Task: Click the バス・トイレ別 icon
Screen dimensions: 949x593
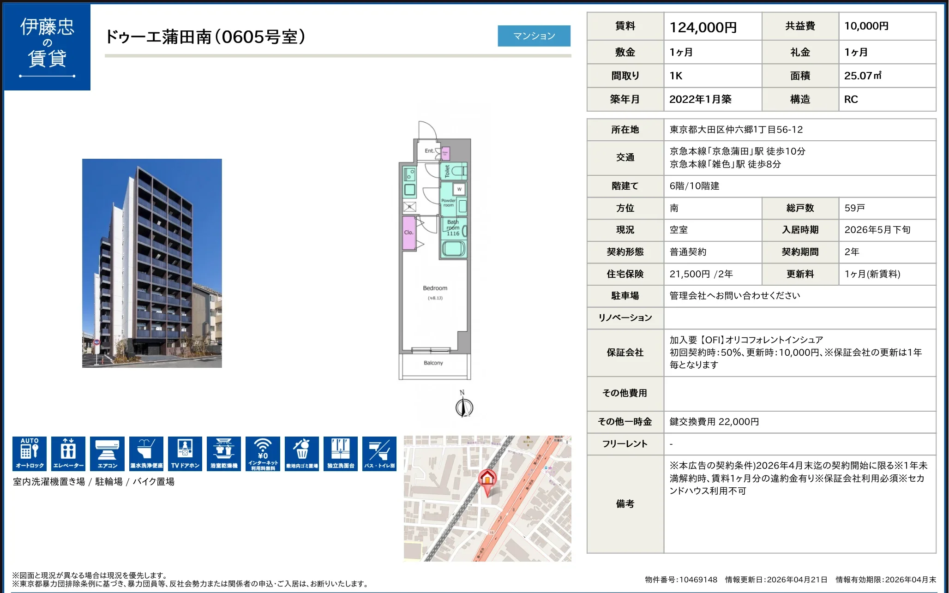Action: tap(379, 453)
